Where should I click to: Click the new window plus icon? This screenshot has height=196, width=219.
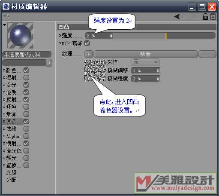tap(213, 17)
